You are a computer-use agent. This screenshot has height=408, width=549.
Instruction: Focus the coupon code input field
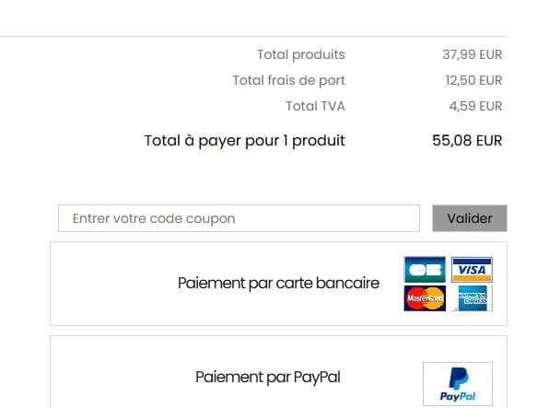pyautogui.click(x=239, y=218)
